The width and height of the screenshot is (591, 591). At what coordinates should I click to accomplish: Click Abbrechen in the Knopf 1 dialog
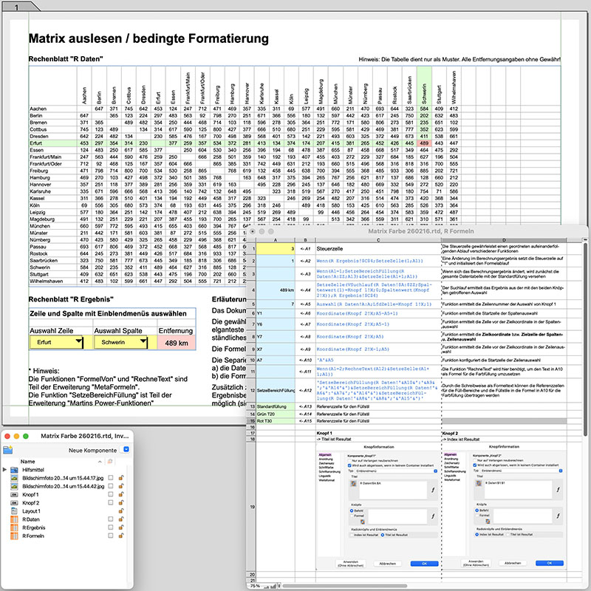click(x=388, y=564)
